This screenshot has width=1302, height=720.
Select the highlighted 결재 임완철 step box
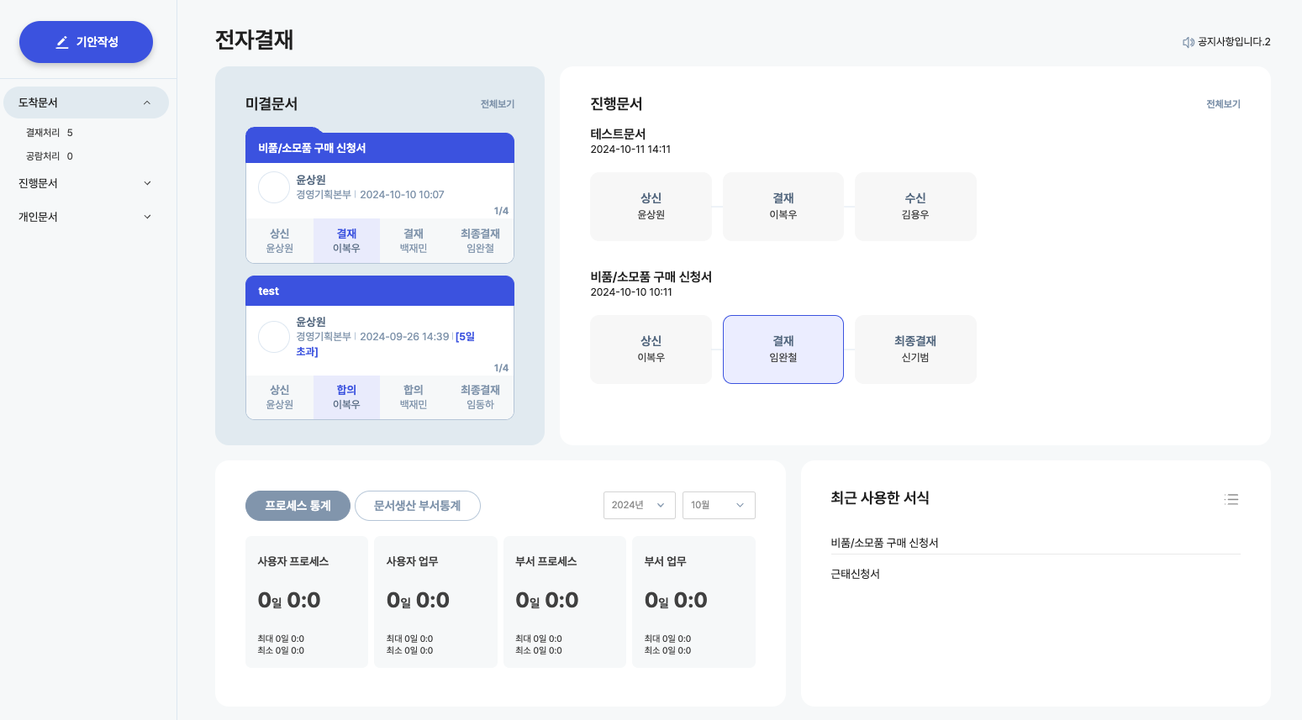783,349
